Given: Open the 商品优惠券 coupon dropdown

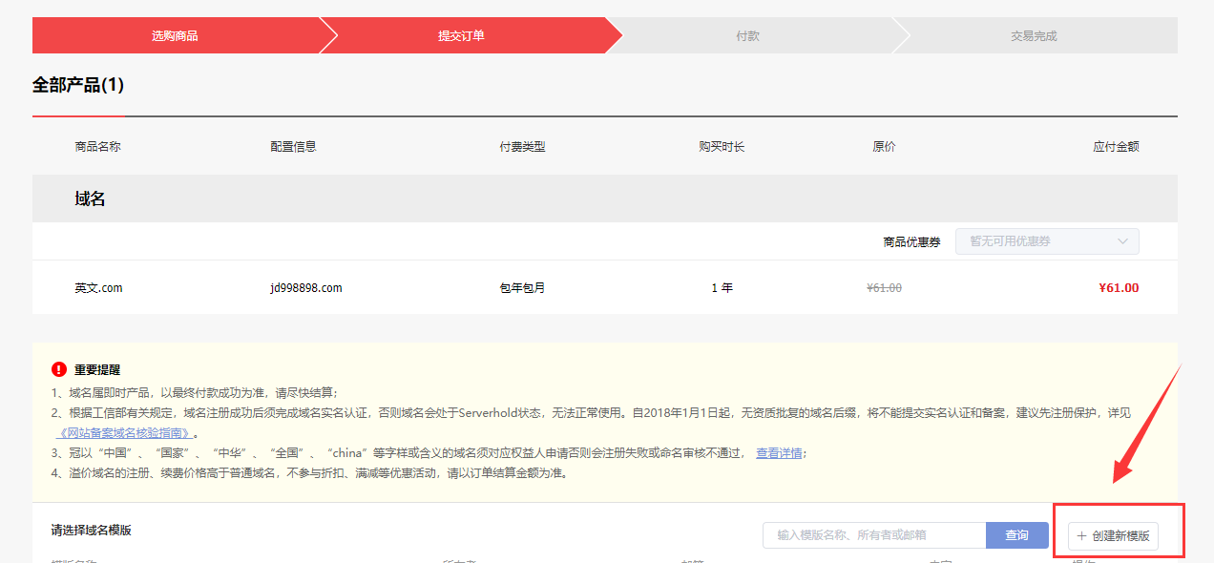Looking at the screenshot, I should [x=1047, y=241].
